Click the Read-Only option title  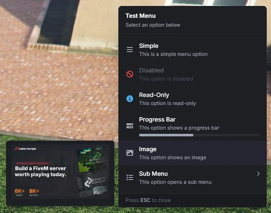(154, 95)
